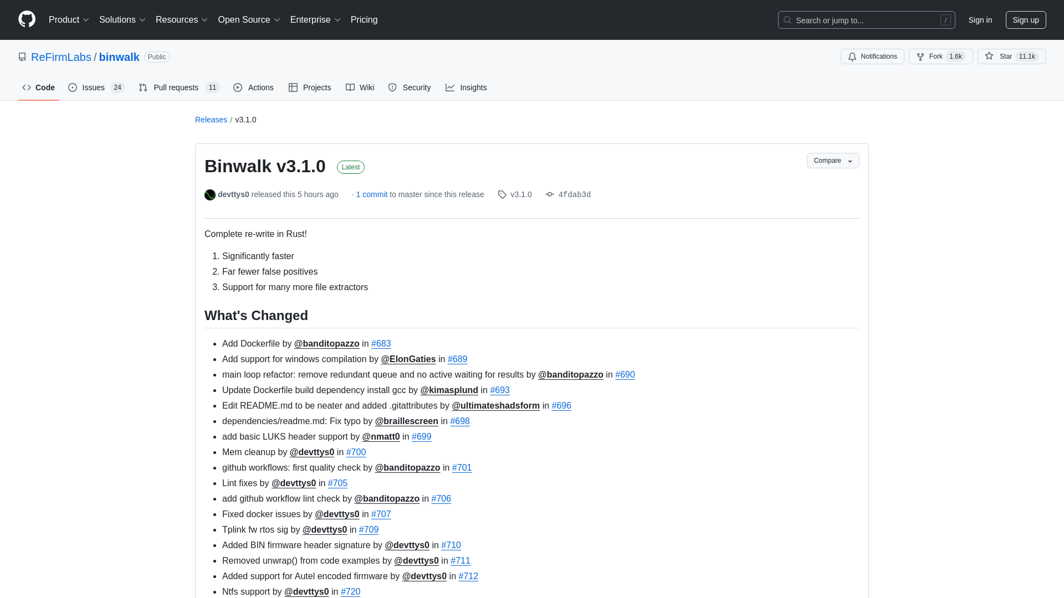Click the Issues circle icon

[73, 87]
